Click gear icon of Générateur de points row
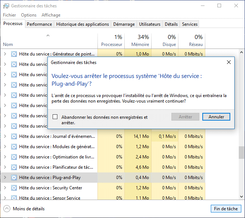245x218 pixels. (14, 54)
